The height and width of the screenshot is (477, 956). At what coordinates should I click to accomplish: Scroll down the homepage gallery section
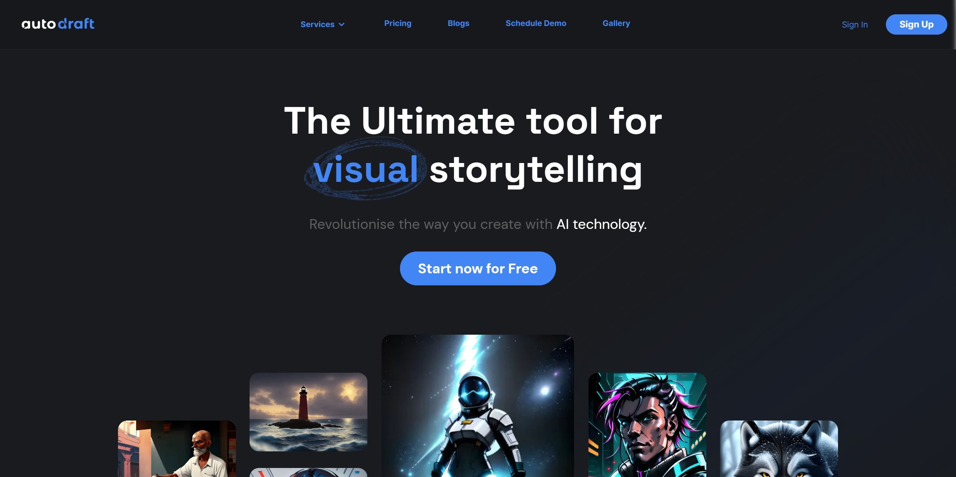pos(478,406)
